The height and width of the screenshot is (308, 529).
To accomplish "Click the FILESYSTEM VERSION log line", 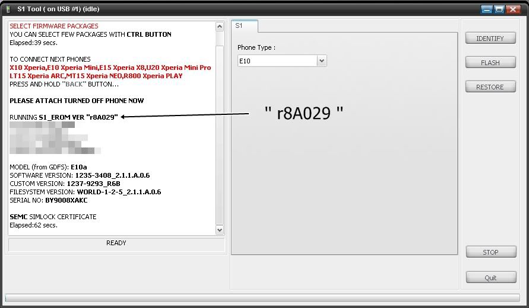I will pos(85,192).
